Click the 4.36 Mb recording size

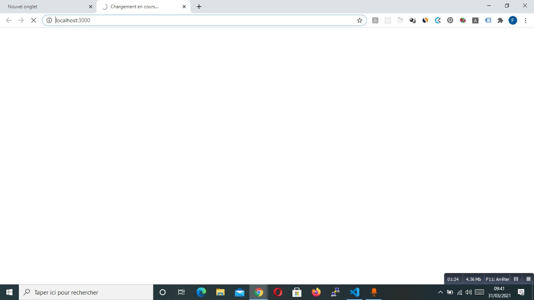click(473, 279)
